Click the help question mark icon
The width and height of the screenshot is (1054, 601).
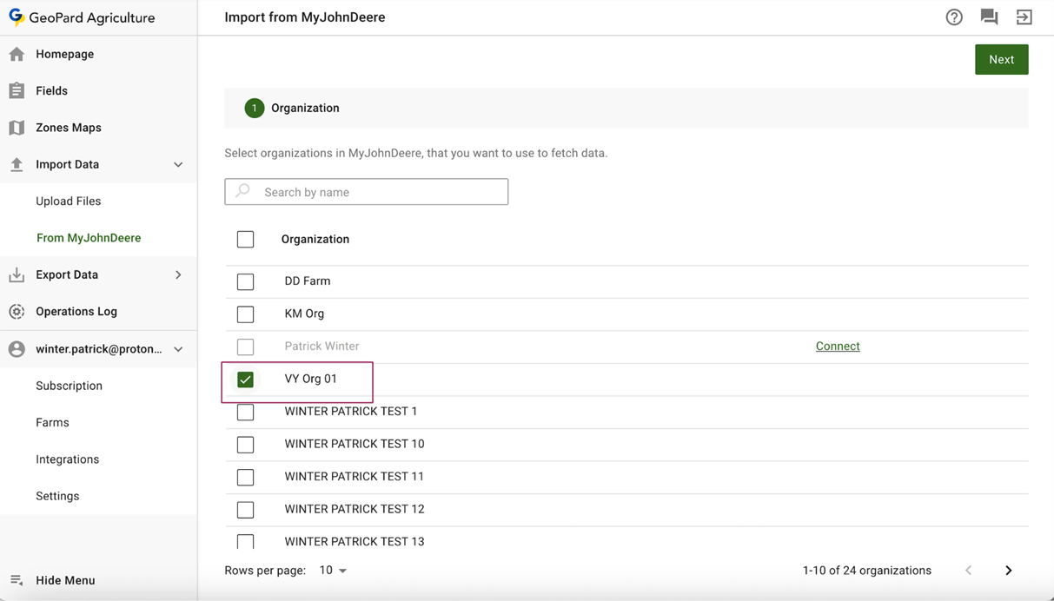[x=954, y=17]
